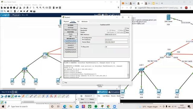Select the Draw Ellipse tool
The height and width of the screenshot is (109, 193).
tap(24, 11)
